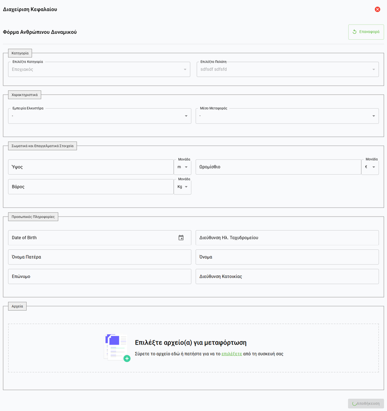Click the Επώνυμο text field
Image resolution: width=387 pixels, height=411 pixels.
pyautogui.click(x=99, y=277)
